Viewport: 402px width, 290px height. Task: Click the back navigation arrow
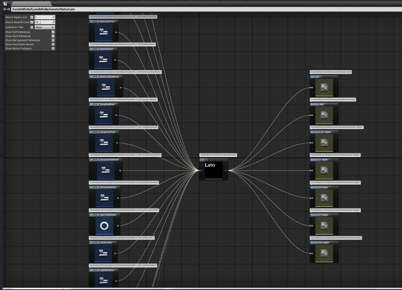(x=5, y=9)
